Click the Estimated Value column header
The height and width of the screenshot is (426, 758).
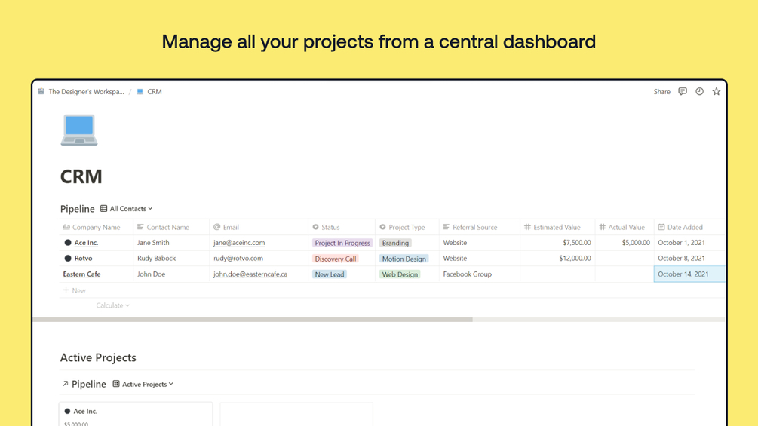[557, 227]
